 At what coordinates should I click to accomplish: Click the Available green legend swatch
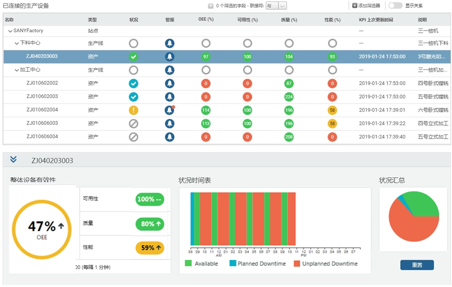(x=188, y=264)
